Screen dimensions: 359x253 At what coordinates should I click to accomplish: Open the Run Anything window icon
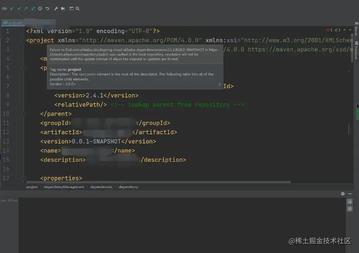[x=71, y=9]
